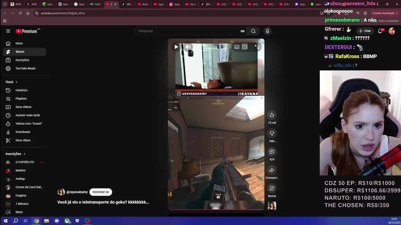Focus the Pesquisar search field
Viewport: 401px width, 225px height.
click(188, 31)
